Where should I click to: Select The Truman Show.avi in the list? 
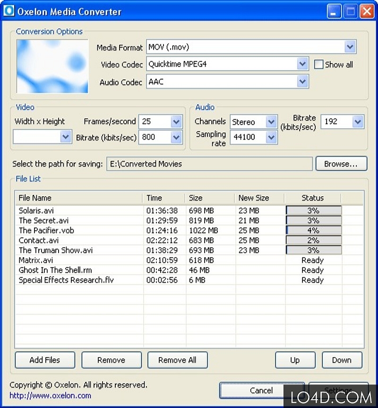pos(56,250)
